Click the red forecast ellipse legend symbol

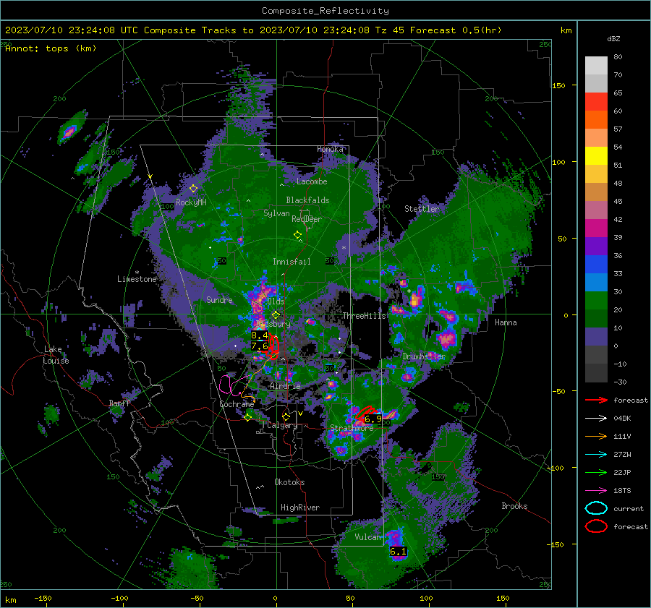pyautogui.click(x=596, y=526)
